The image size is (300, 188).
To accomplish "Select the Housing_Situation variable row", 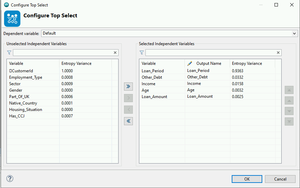I will point(63,110).
